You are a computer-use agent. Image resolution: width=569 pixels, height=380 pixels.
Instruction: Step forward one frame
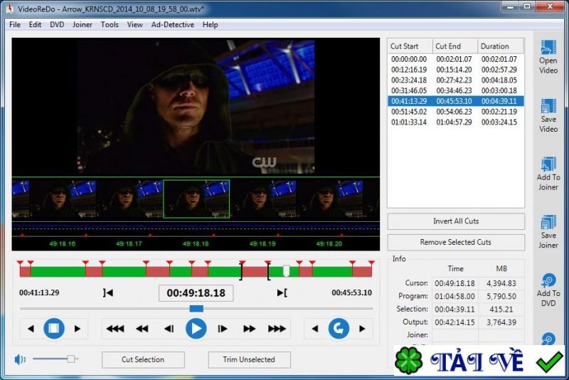pos(223,329)
